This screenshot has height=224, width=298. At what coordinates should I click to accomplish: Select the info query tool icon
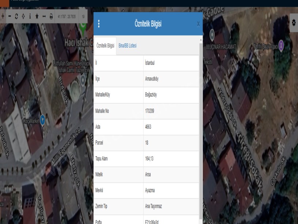coord(30,16)
